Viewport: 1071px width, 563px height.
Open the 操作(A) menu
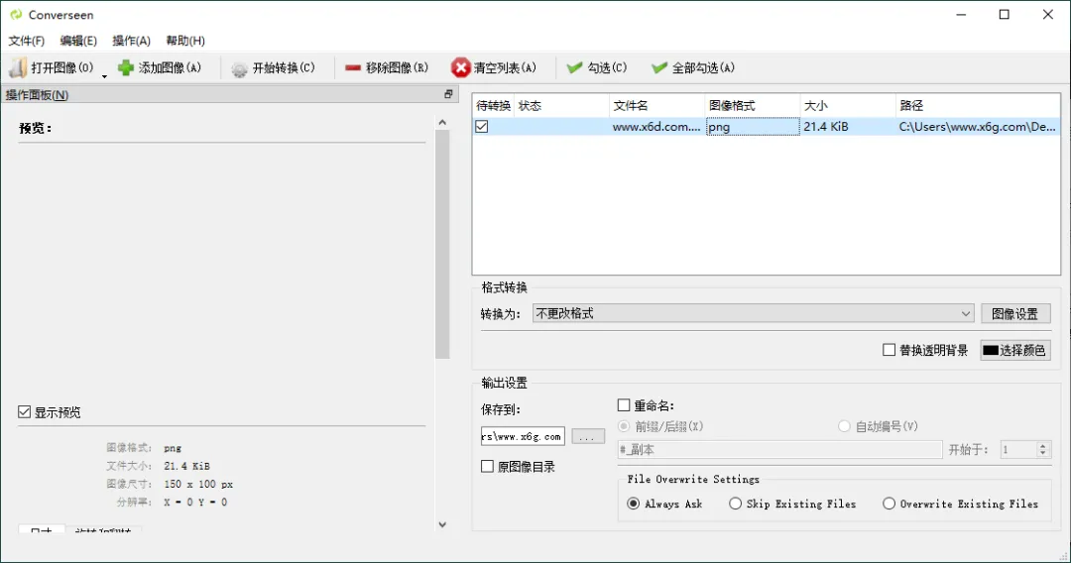131,41
